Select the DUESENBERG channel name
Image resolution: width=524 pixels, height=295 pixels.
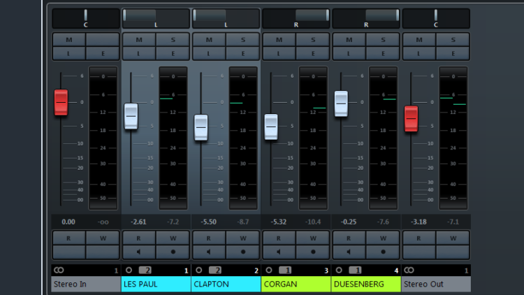[366, 284]
